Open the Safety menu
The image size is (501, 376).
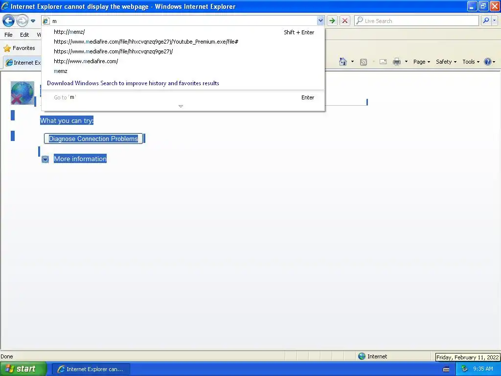446,62
